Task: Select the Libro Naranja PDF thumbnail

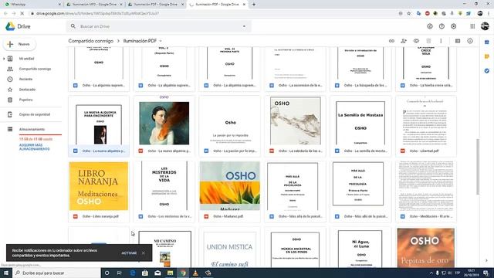Action: 99,192
